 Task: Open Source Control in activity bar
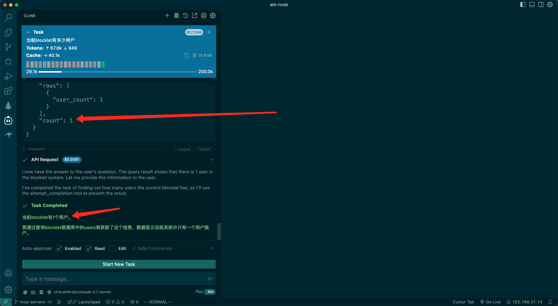pyautogui.click(x=8, y=47)
